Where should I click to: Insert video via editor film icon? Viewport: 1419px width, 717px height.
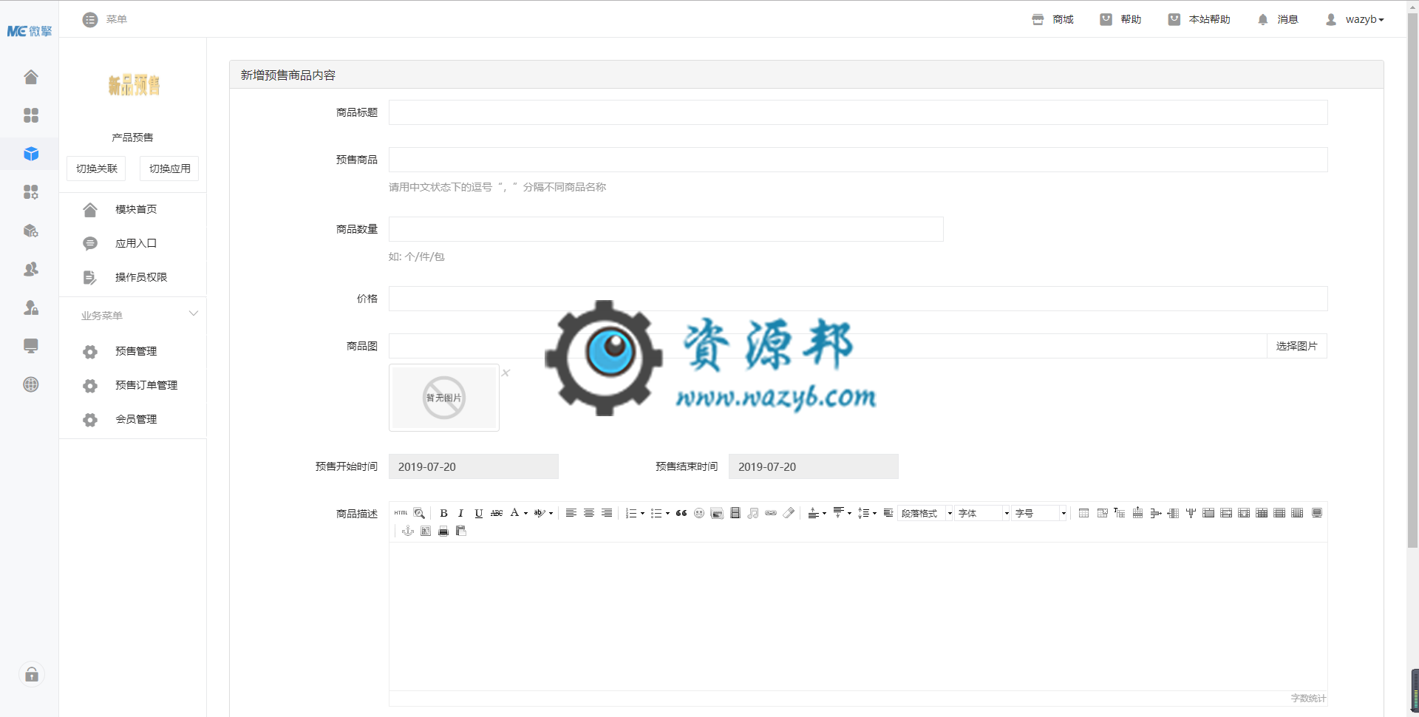pos(735,513)
